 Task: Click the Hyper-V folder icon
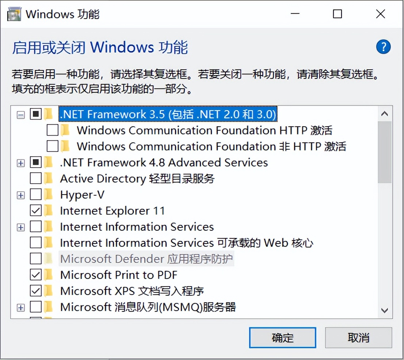click(x=48, y=195)
